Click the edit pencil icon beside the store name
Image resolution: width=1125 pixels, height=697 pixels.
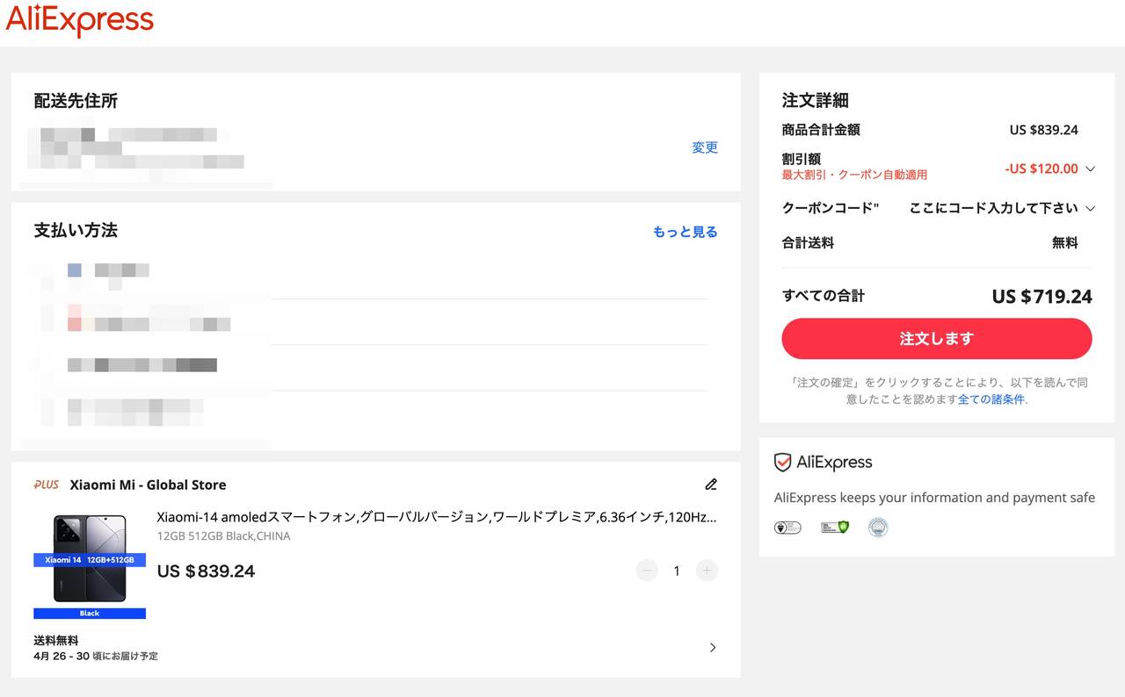point(711,485)
